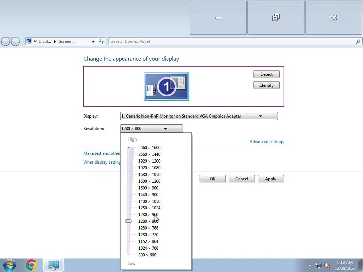
Task: Select resolution 1280 × 768
Action: point(149,228)
